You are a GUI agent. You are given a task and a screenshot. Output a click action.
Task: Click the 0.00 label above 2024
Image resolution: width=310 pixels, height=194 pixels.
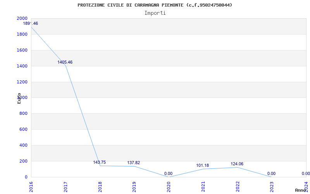(x=306, y=173)
